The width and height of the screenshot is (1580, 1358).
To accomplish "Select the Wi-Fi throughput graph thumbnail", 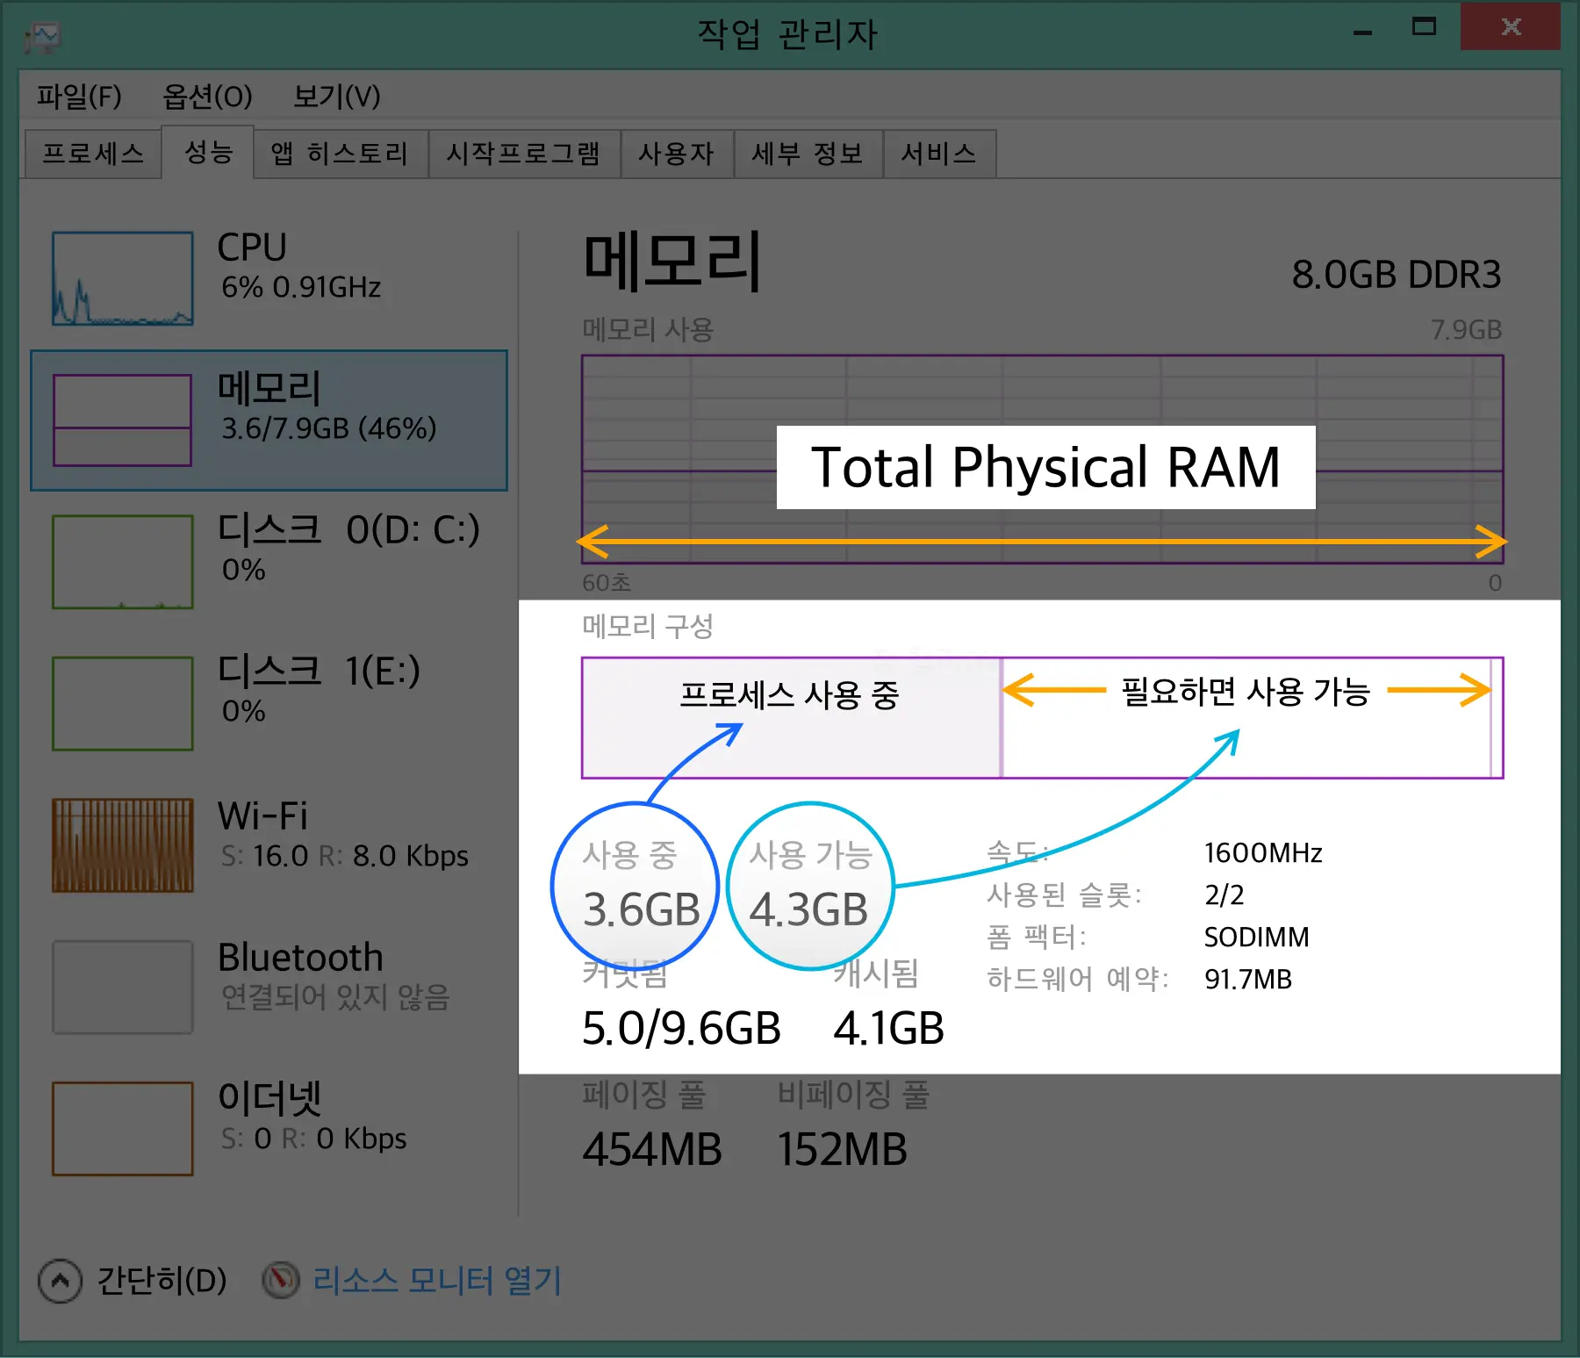I will pos(122,844).
